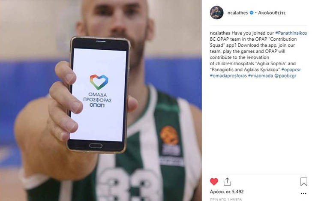Open more options three-dot menu
This screenshot has width=315, height=201.
pyautogui.click(x=303, y=194)
